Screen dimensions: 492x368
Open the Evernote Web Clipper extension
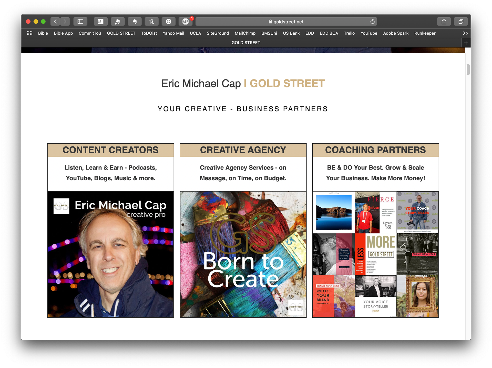pyautogui.click(x=118, y=22)
